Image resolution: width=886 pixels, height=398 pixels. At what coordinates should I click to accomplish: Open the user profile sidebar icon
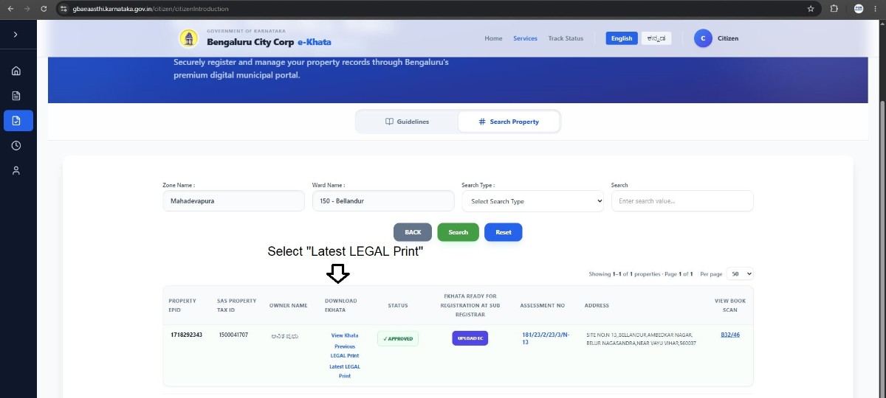(x=16, y=170)
